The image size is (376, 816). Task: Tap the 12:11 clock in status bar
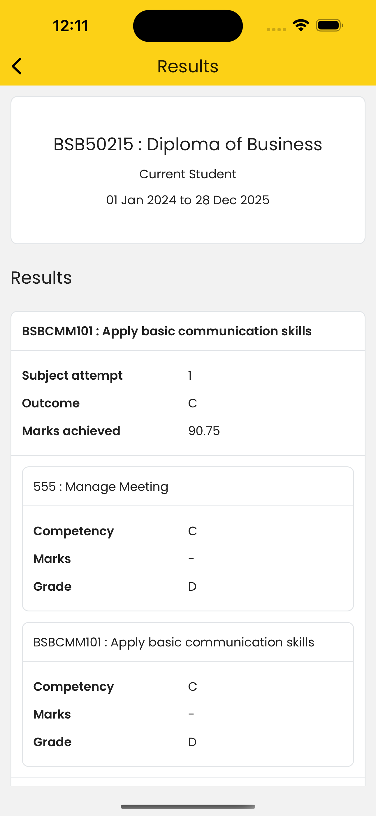point(71,26)
